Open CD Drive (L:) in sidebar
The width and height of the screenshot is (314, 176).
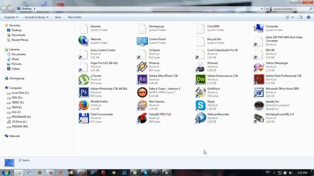click(x=19, y=122)
